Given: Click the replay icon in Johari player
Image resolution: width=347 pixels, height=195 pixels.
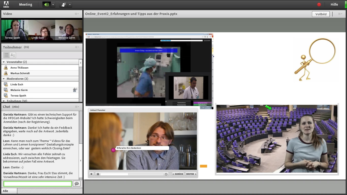Looking at the screenshot, I should click(x=166, y=174).
